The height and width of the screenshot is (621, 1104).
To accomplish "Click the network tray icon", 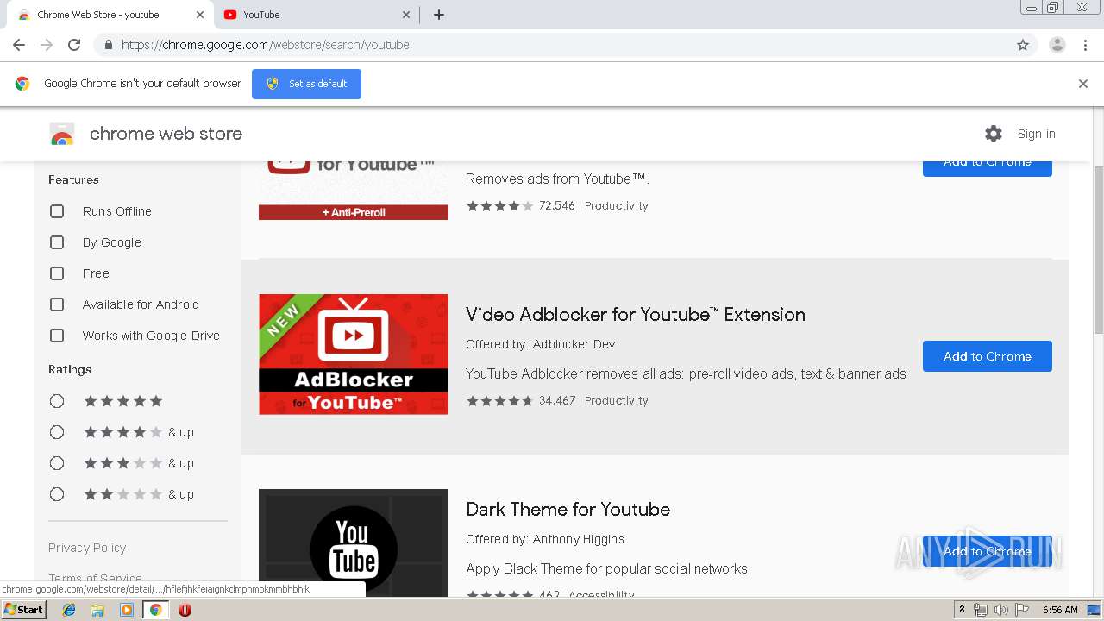I will [x=981, y=610].
